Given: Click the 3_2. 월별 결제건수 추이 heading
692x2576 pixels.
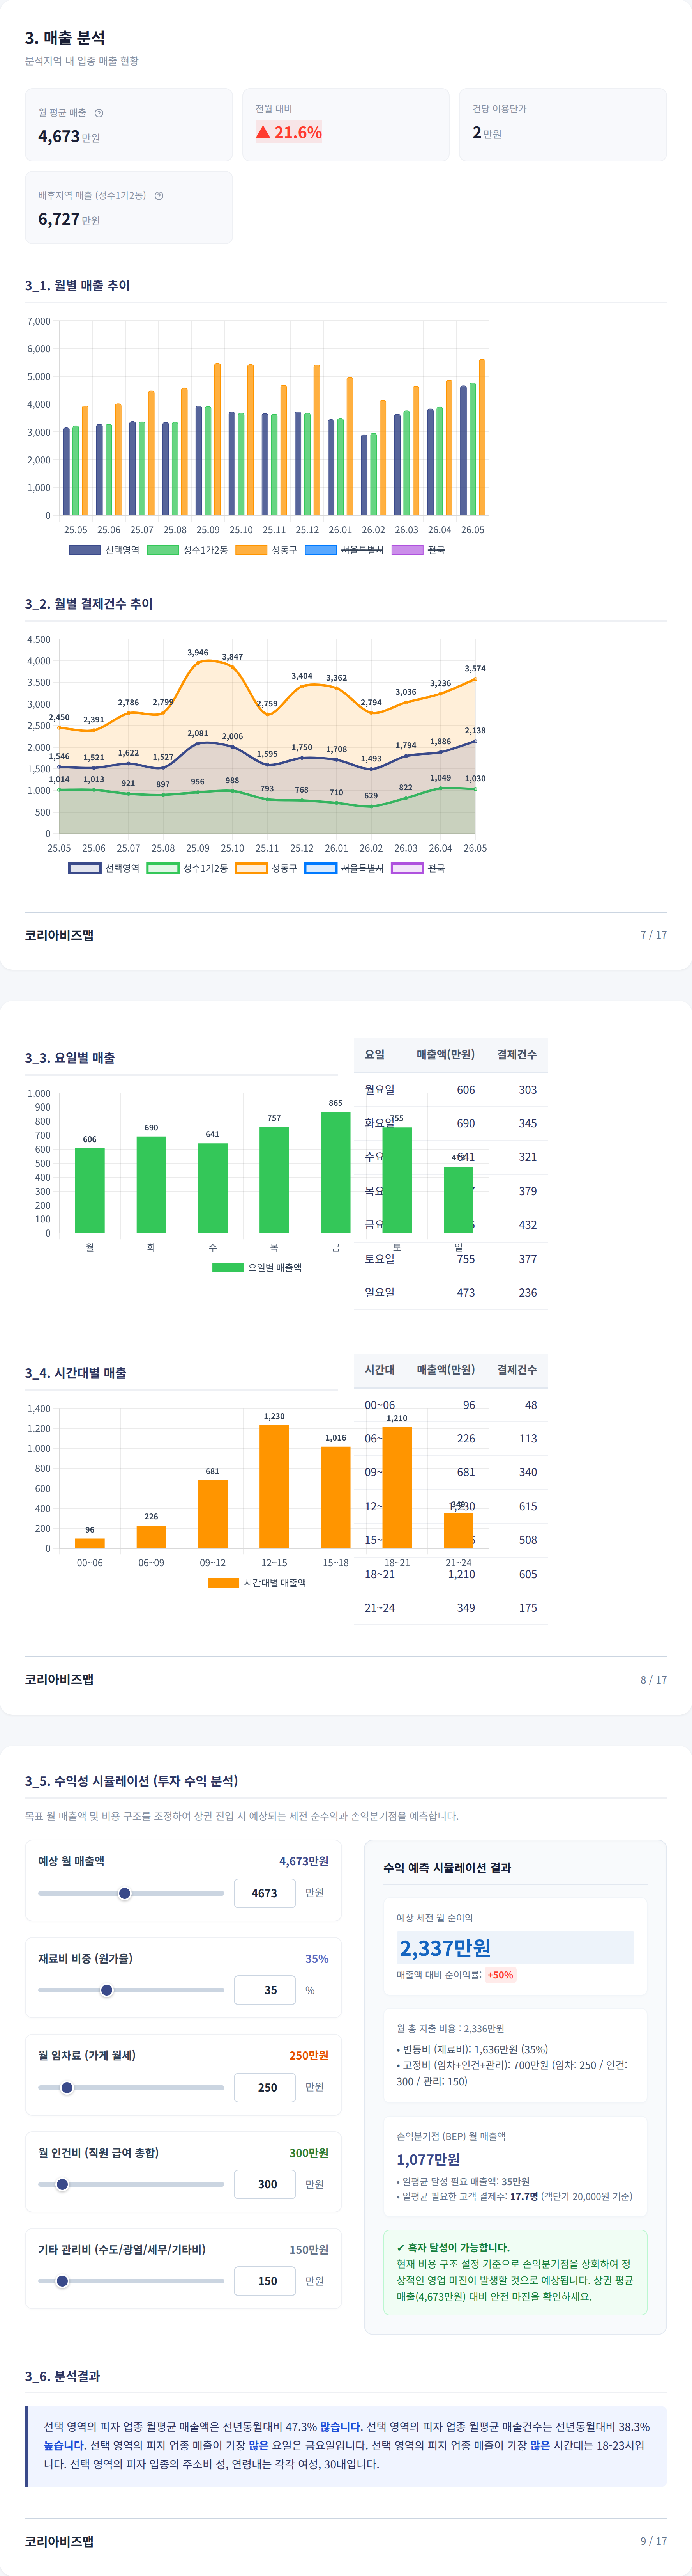Looking at the screenshot, I should coord(89,604).
